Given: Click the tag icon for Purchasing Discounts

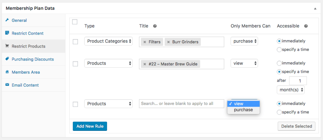Looking at the screenshot, I should [7, 59].
